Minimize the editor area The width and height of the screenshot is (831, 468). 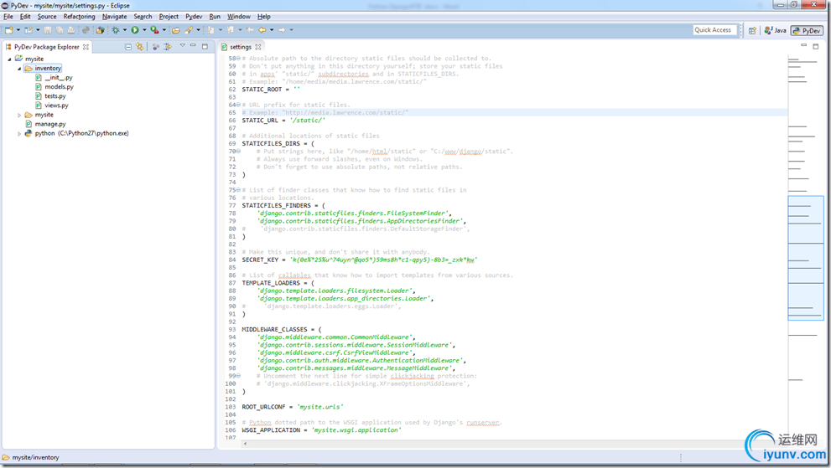tap(804, 45)
